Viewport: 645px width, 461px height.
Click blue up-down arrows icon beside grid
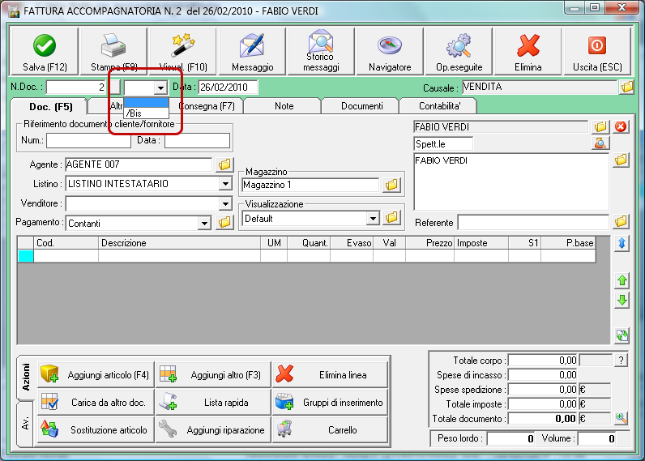tap(622, 243)
